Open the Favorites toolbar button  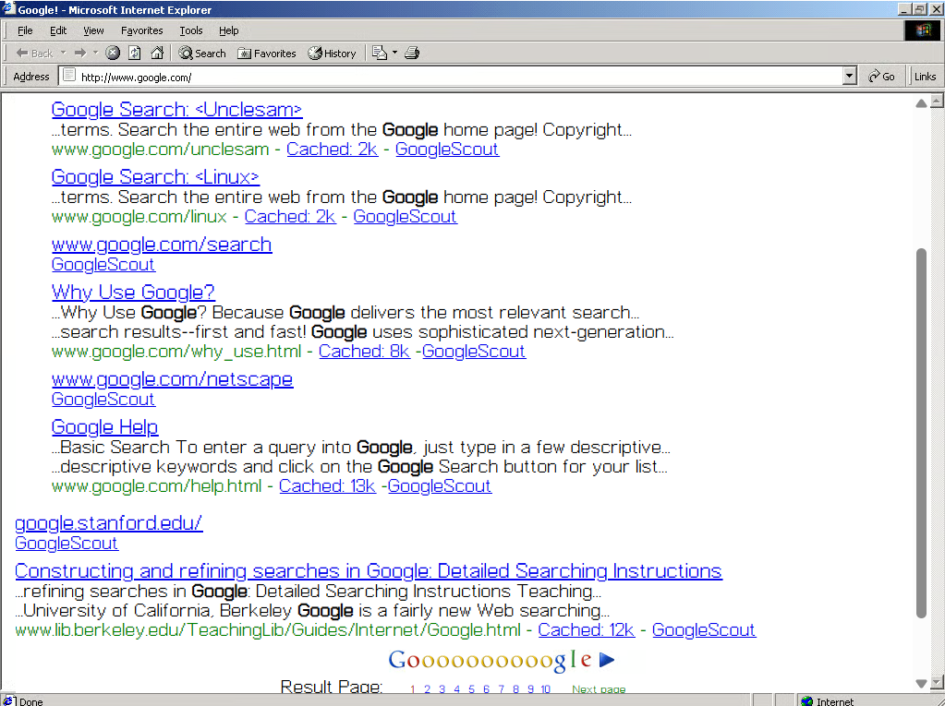[267, 53]
